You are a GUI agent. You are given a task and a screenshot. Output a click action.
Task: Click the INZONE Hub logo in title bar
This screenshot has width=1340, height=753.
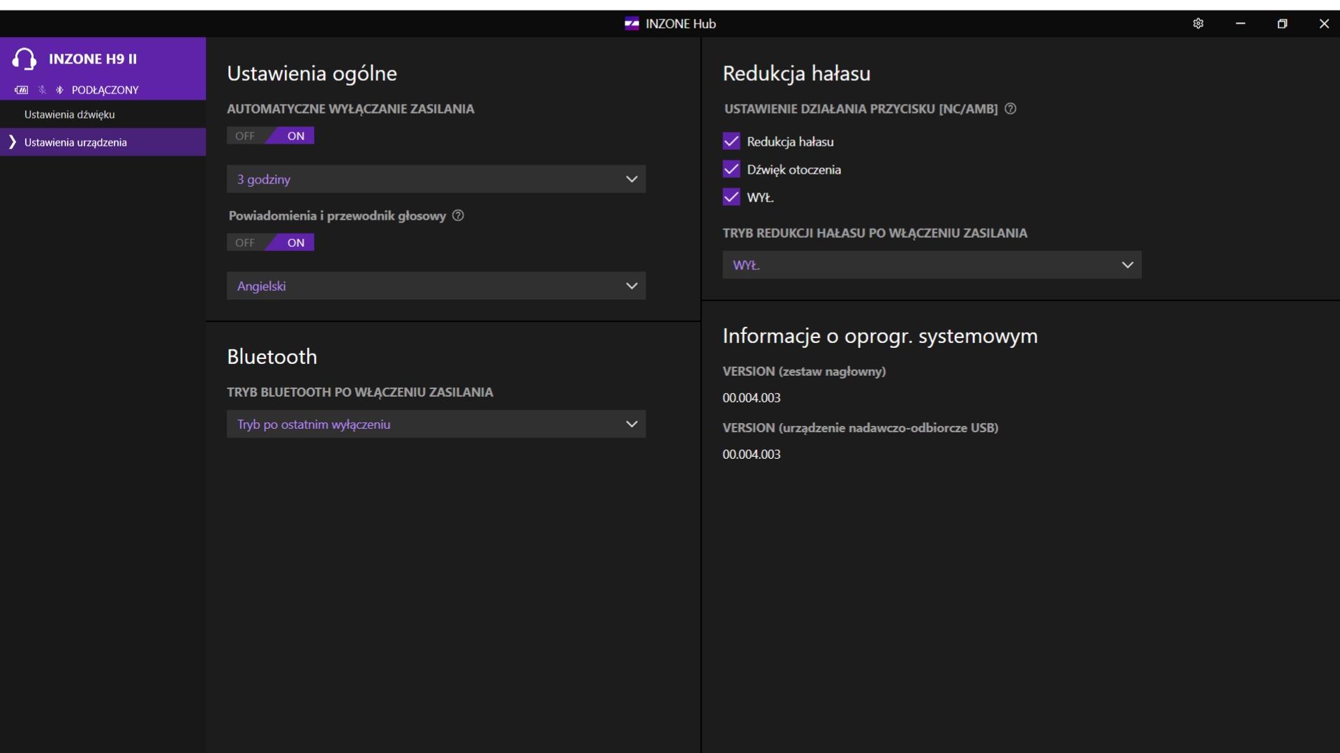[x=632, y=24]
